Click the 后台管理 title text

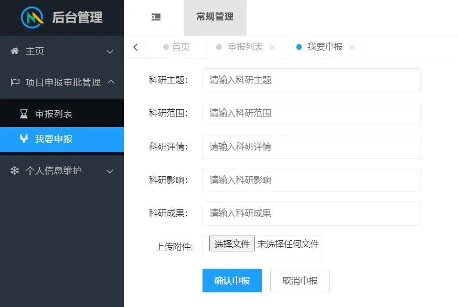(x=78, y=17)
